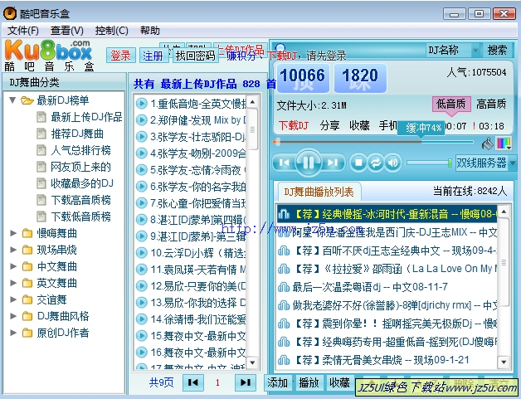Open the color palette icon

504,144
